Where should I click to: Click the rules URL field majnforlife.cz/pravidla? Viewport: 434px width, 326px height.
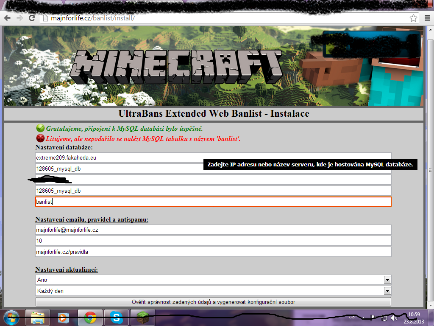213,252
